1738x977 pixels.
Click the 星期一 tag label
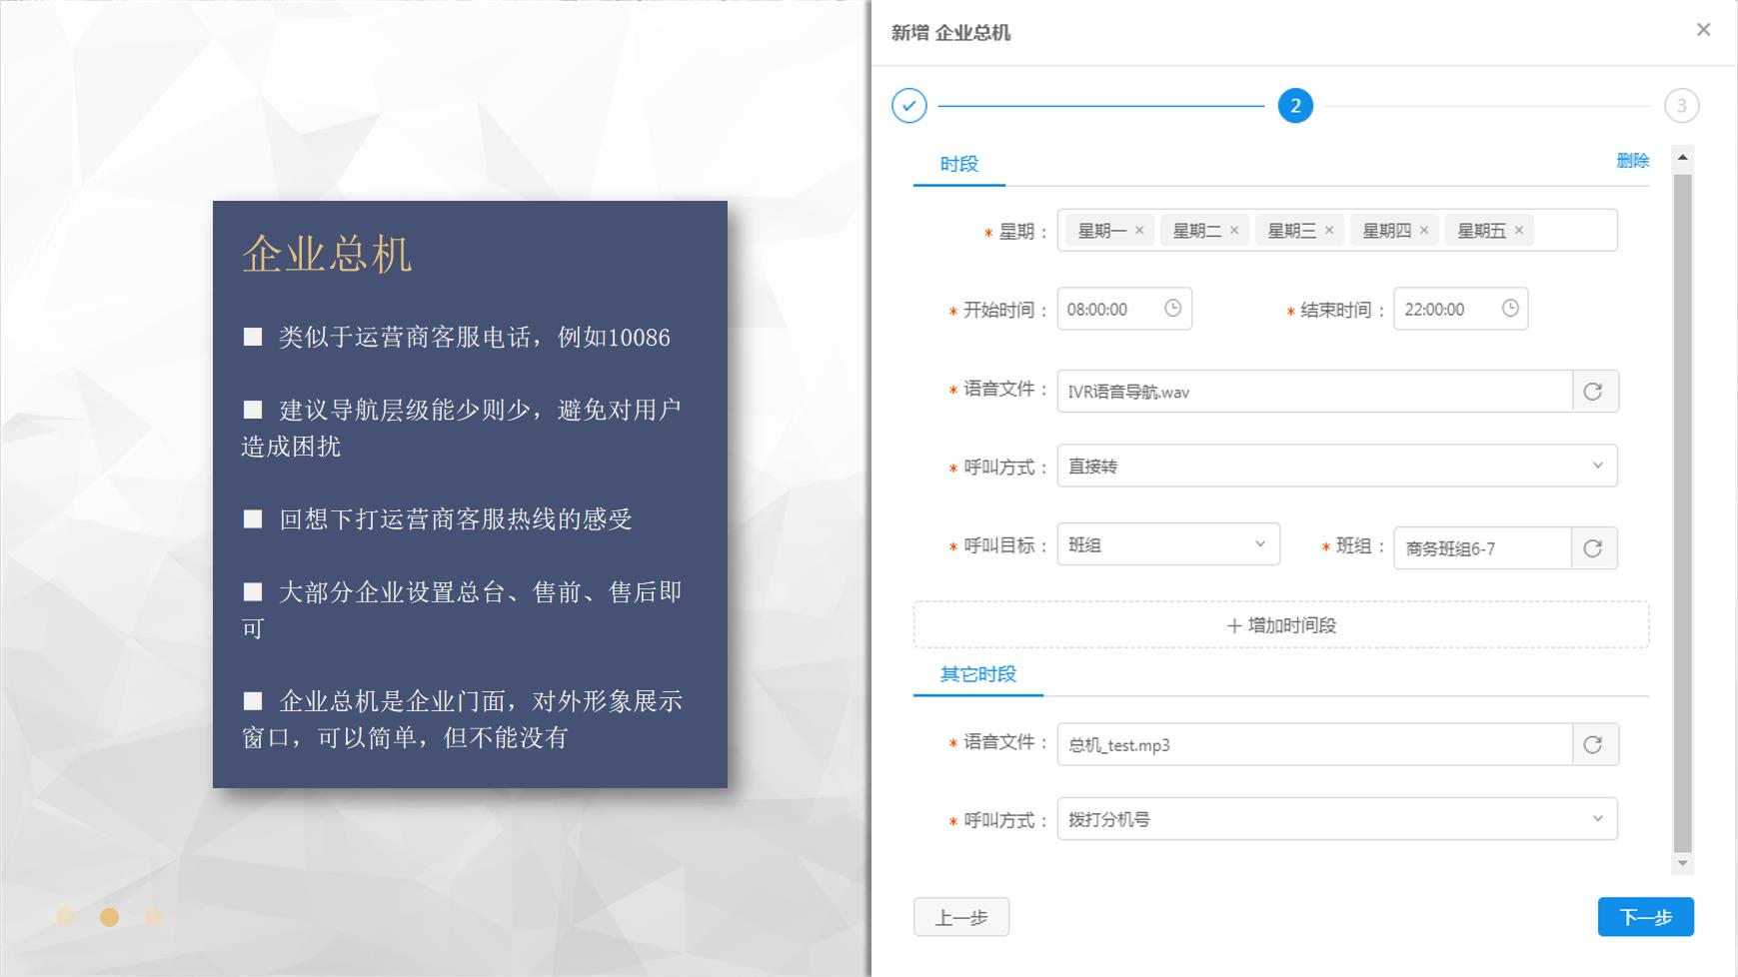point(1101,231)
